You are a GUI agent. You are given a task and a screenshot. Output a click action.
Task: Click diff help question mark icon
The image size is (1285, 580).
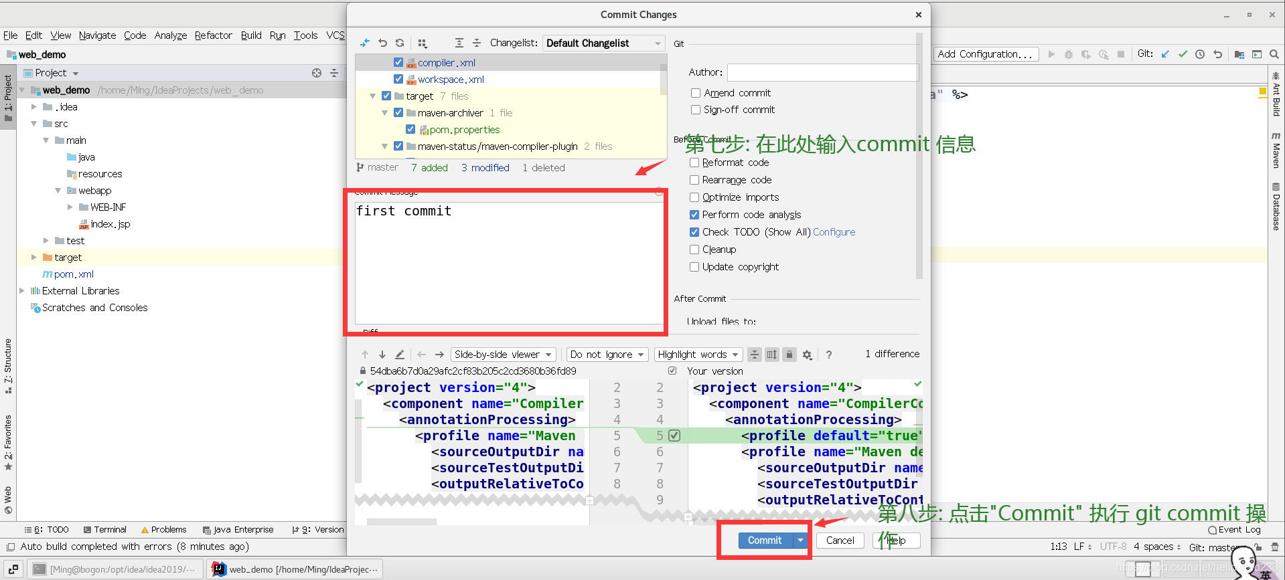point(829,355)
